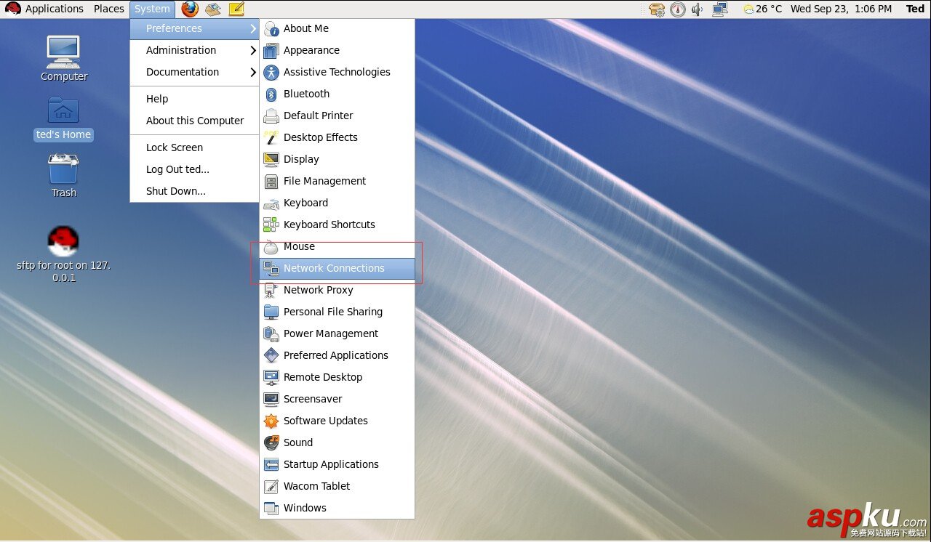Click the weather sun icon
The width and height of the screenshot is (931, 542).
pyautogui.click(x=748, y=9)
